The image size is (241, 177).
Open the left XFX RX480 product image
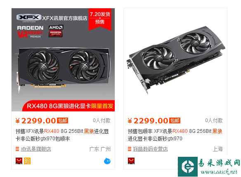[63, 60]
